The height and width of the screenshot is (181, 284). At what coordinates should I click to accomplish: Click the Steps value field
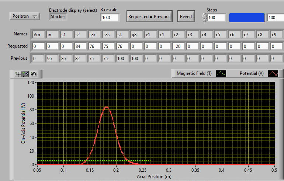(x=216, y=18)
